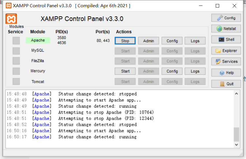Image resolution: width=246 pixels, height=159 pixels.
Task: Click log line mentioning PID 10764
Action: point(80,112)
